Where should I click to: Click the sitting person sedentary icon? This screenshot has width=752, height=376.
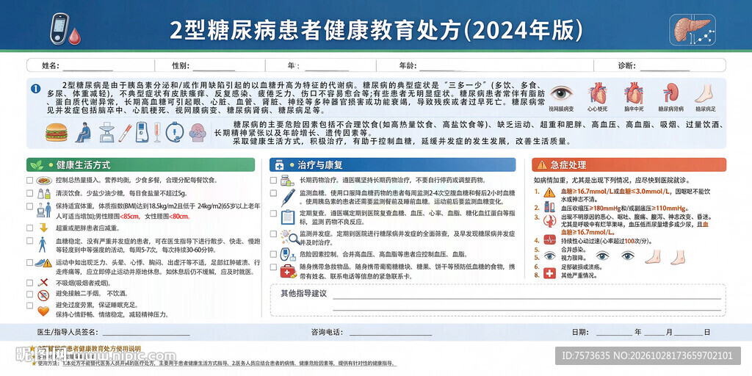[x=83, y=132]
